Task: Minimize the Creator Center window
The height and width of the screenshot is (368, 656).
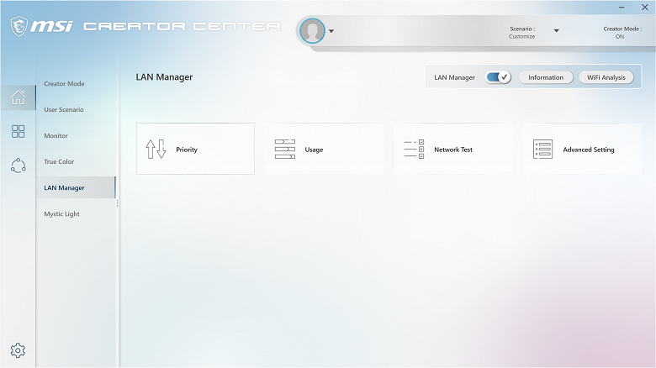Action: point(622,7)
